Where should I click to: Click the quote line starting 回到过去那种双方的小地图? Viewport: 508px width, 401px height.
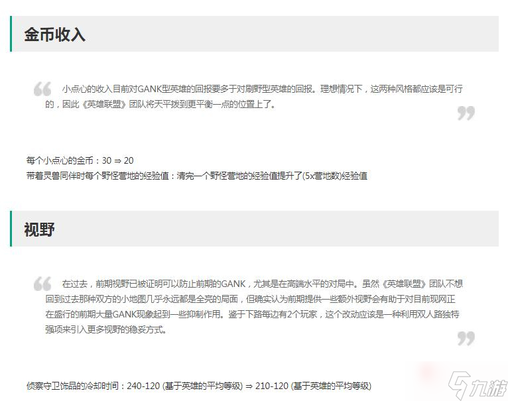click(x=250, y=299)
